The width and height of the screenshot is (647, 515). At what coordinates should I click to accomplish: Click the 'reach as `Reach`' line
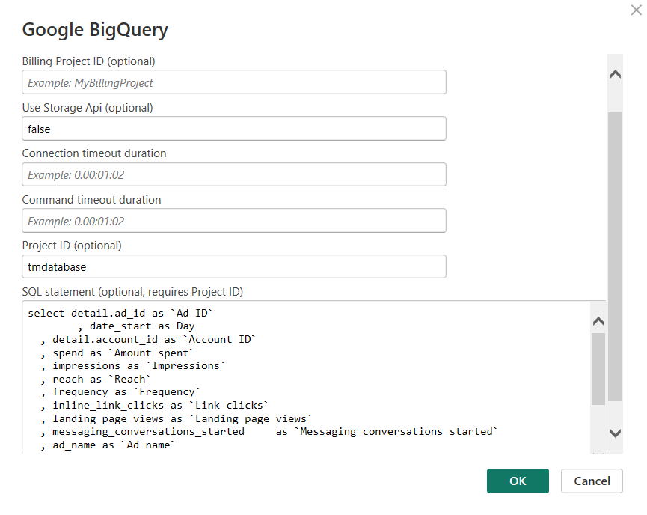tap(95, 379)
